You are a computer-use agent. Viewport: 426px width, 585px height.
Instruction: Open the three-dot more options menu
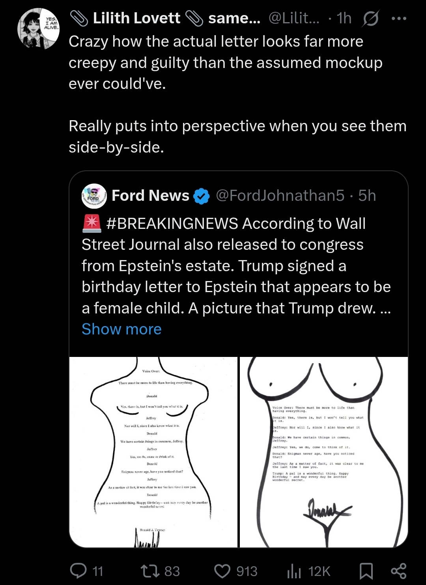tap(399, 19)
